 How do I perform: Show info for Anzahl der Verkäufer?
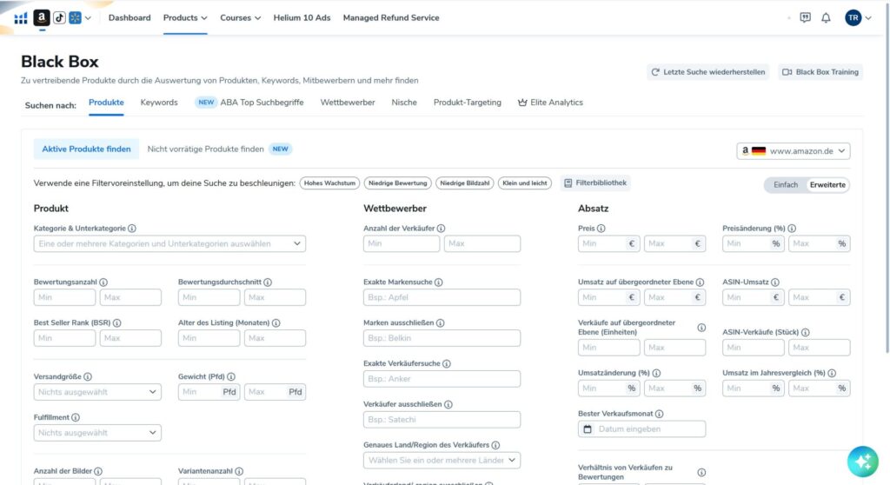pyautogui.click(x=441, y=229)
